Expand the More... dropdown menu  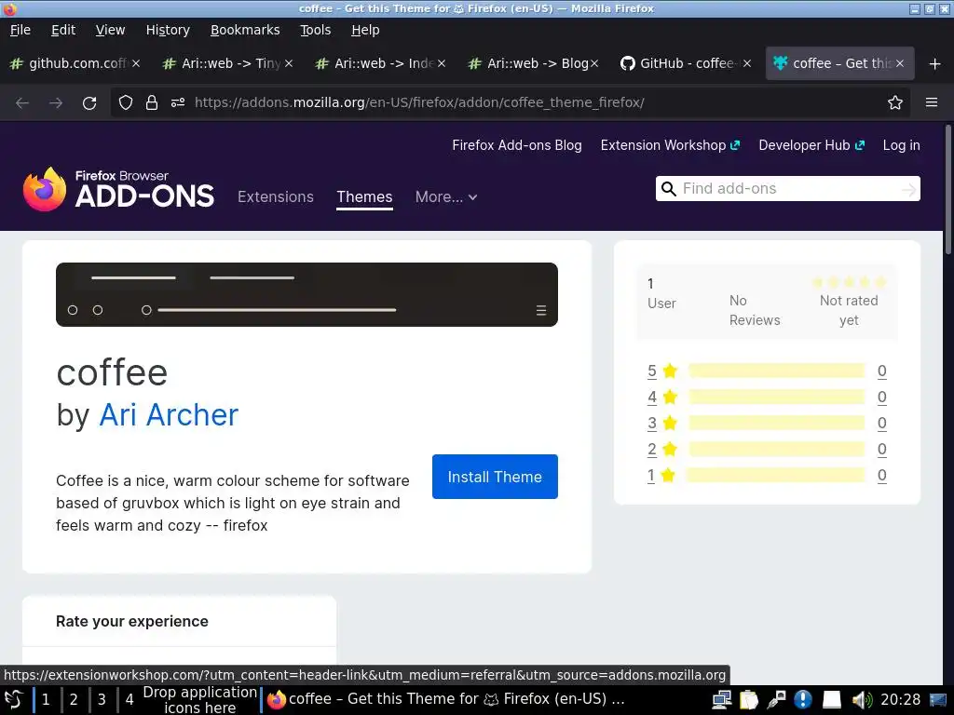(446, 197)
